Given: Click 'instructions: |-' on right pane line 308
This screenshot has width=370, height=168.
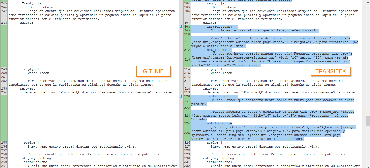Looking at the screenshot, I should pos(222,27).
